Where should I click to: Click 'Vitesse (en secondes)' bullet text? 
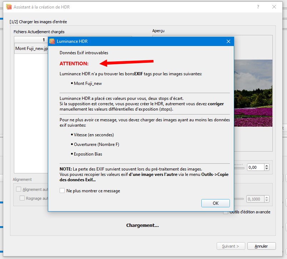coord(94,135)
